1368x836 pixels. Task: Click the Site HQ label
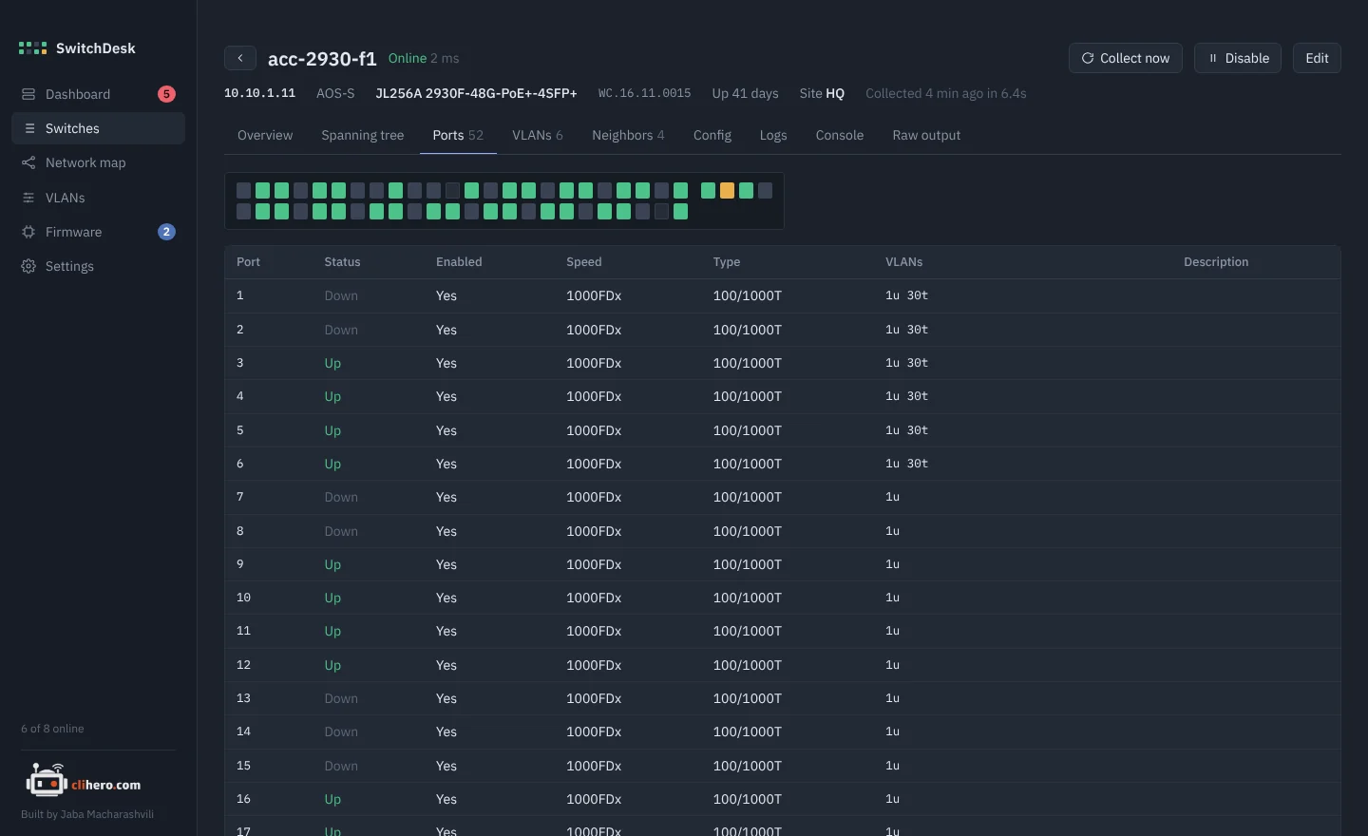pyautogui.click(x=822, y=93)
